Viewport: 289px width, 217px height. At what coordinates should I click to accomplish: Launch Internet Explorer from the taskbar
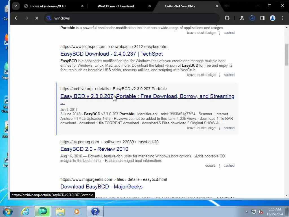coord(25,211)
